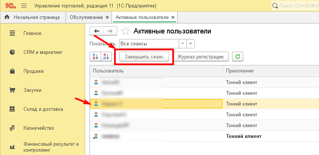Open Продажи section
Viewport: 319px width, 155px height.
point(34,71)
